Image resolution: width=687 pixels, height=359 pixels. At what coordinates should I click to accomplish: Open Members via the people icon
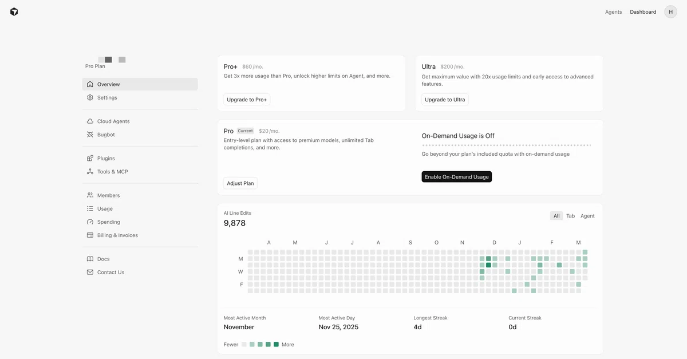[90, 195]
